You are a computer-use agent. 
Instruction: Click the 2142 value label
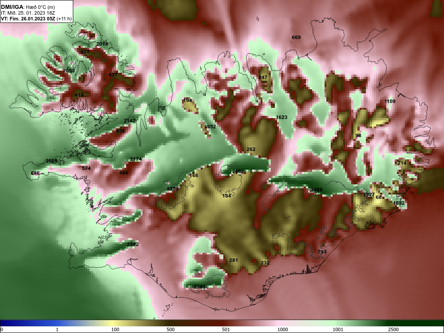130,121
